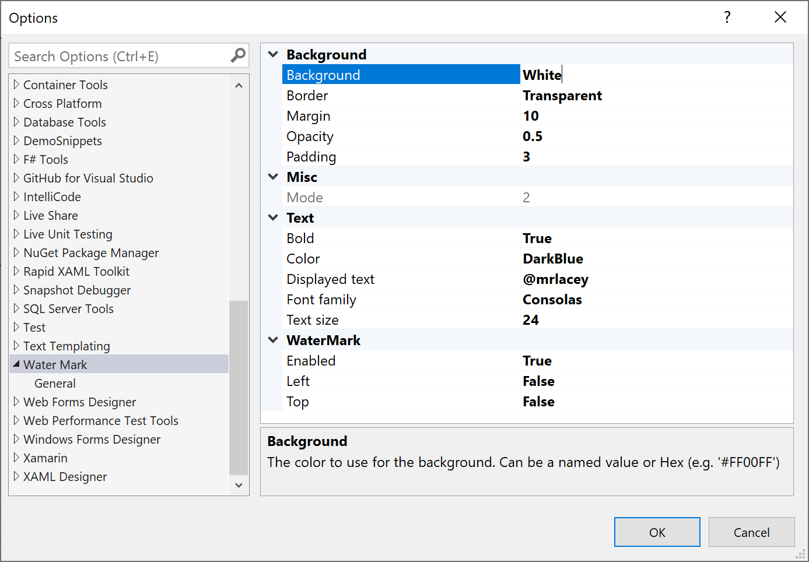Edit the Color value DarkBlue
The width and height of the screenshot is (809, 562).
pyautogui.click(x=656, y=258)
